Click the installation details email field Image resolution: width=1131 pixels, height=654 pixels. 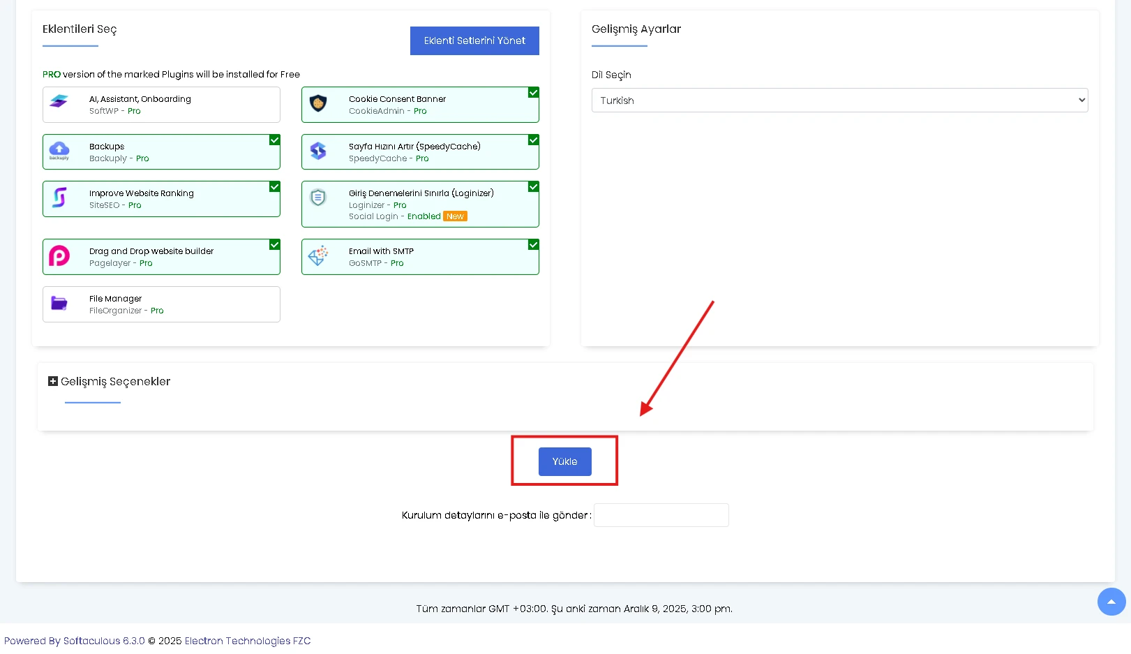[661, 515]
